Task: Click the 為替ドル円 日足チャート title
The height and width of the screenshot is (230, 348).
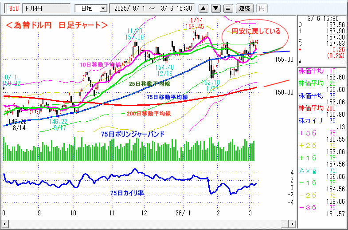Action: click(57, 25)
